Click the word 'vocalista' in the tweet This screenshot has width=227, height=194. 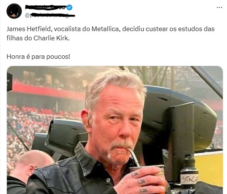[x=67, y=29]
